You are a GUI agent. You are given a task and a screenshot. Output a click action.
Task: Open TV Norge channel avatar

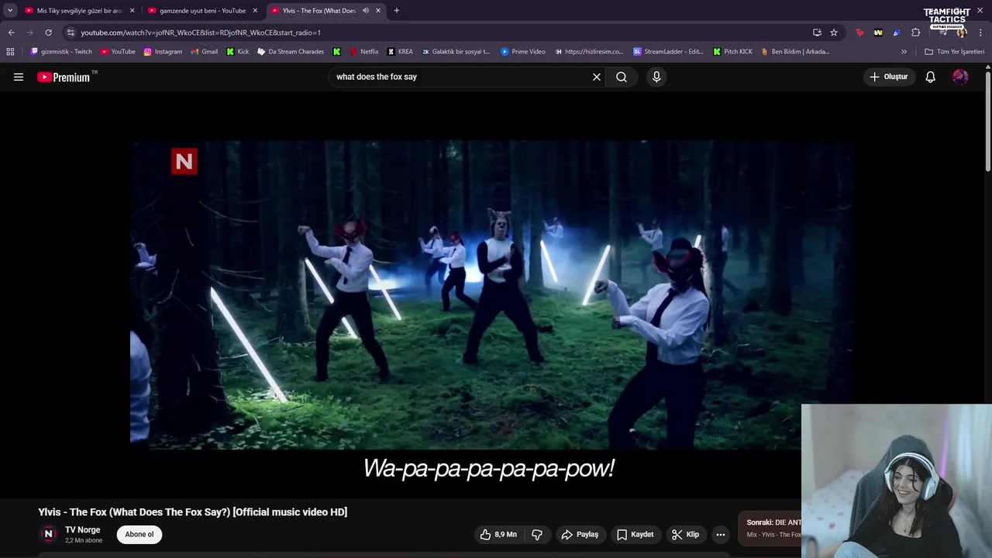[x=48, y=534]
